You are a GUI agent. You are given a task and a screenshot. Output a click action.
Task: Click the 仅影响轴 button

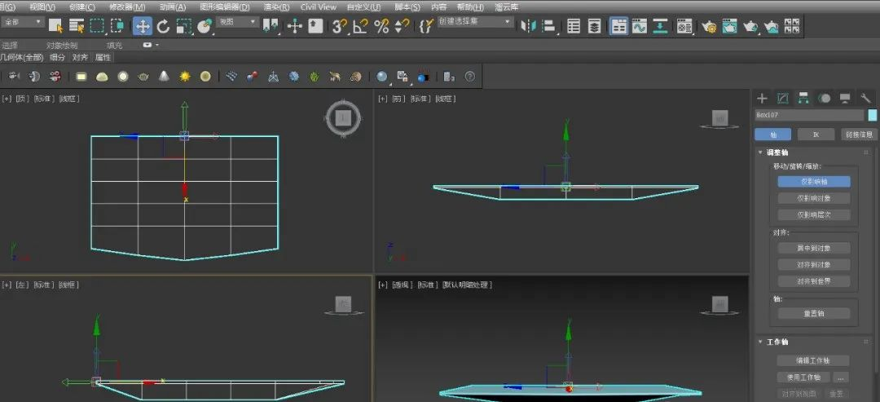tap(814, 181)
